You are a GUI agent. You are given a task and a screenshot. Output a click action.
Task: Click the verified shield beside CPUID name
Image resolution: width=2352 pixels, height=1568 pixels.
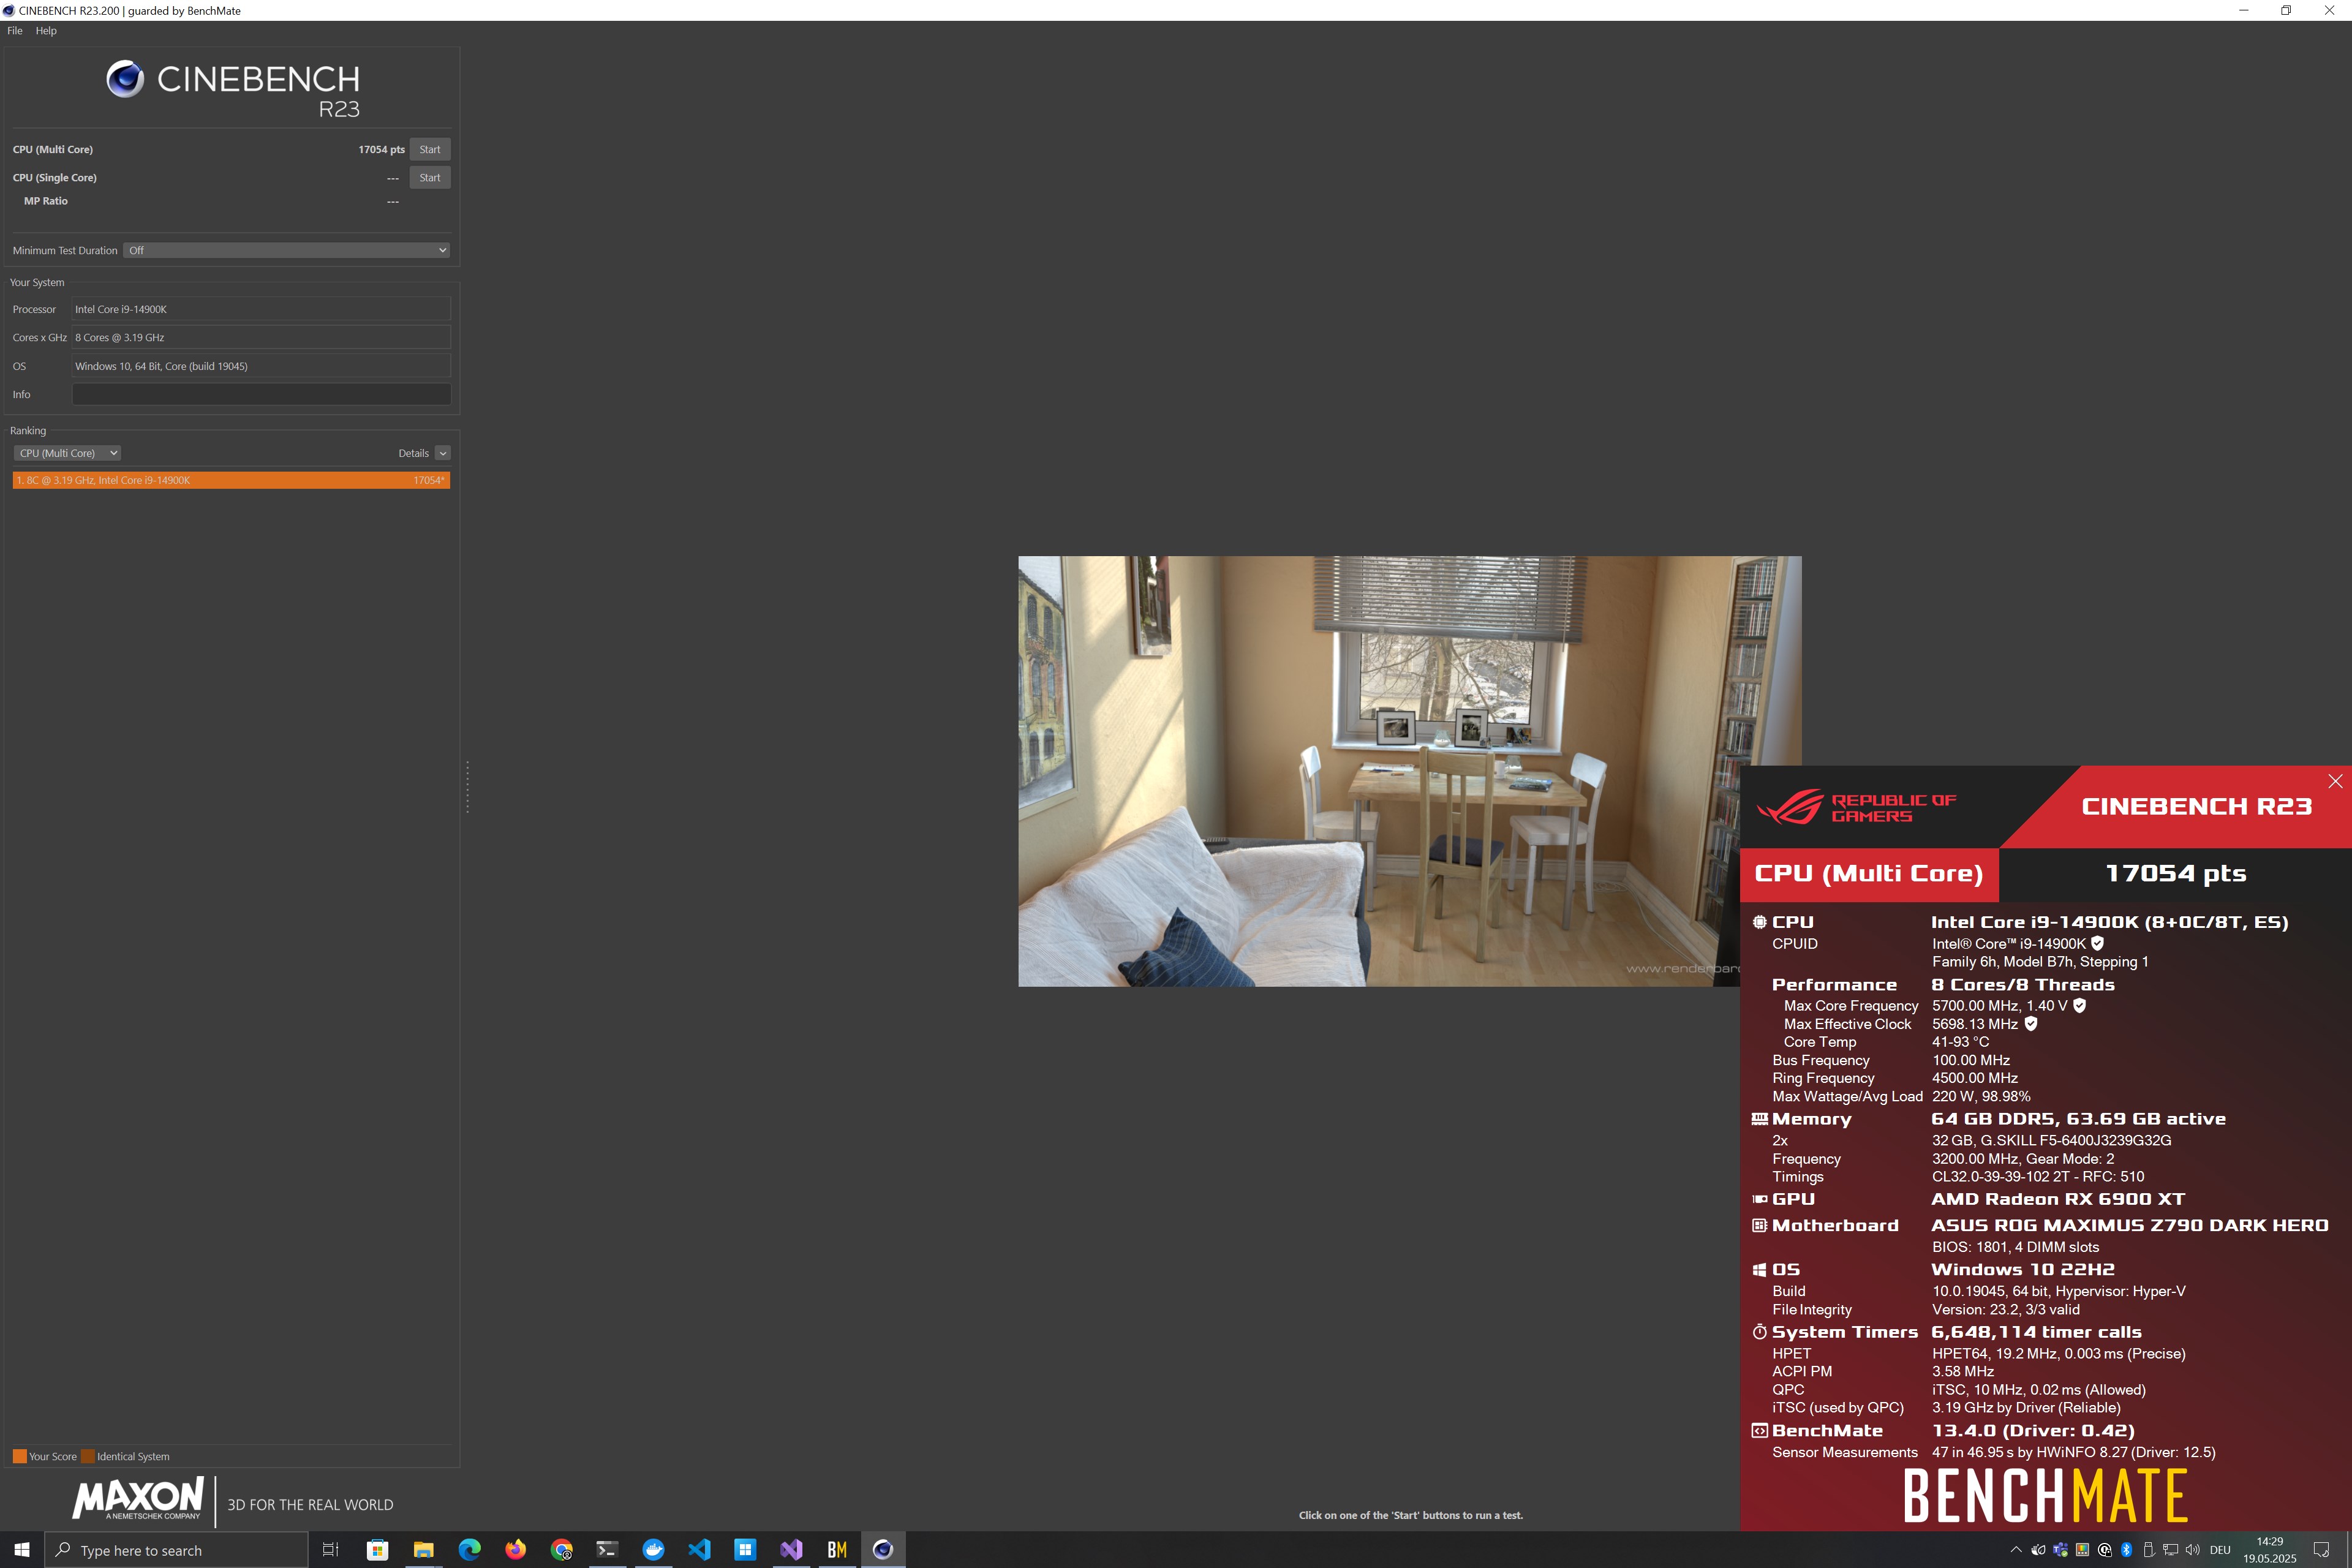(2097, 943)
